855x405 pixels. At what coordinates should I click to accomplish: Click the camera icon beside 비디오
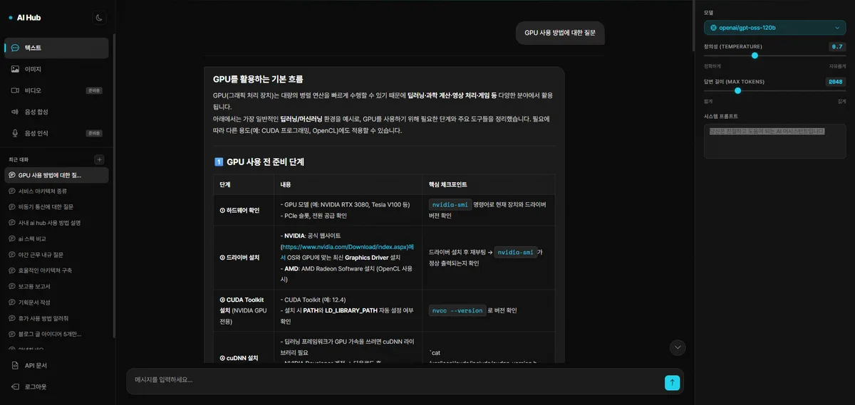pos(15,90)
